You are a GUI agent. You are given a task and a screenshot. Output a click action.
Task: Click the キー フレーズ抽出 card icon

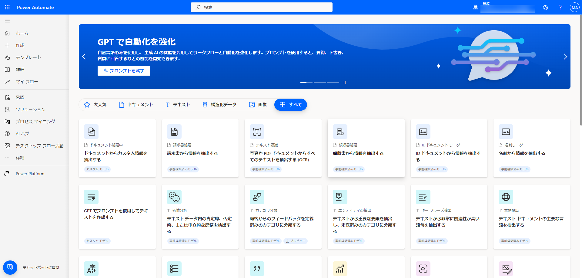(423, 197)
